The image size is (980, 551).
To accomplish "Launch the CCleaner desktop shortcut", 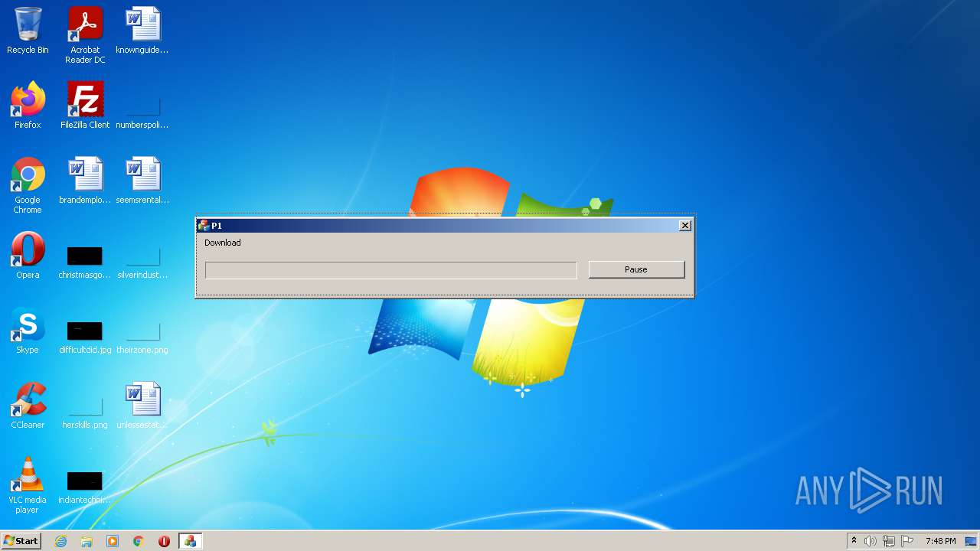I will coord(28,406).
